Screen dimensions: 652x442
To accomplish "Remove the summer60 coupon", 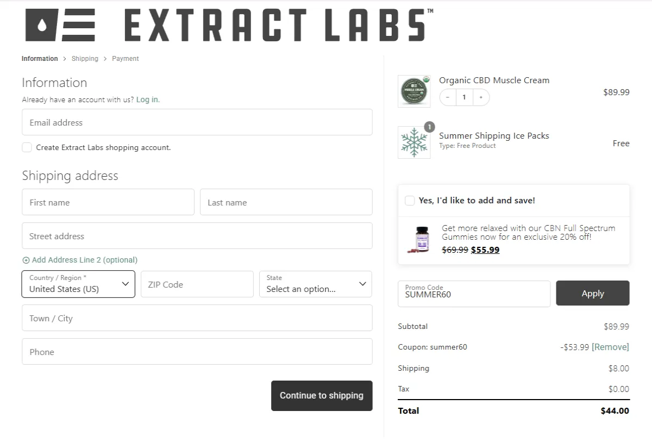I will [x=610, y=347].
